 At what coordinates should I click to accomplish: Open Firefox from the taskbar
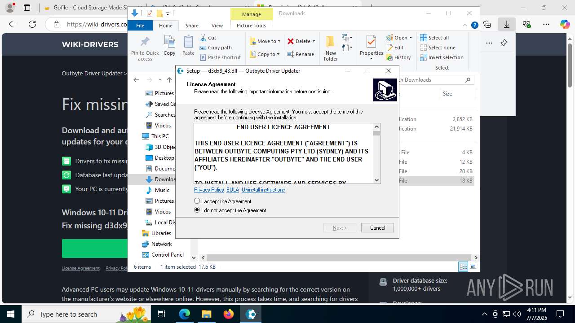229,314
